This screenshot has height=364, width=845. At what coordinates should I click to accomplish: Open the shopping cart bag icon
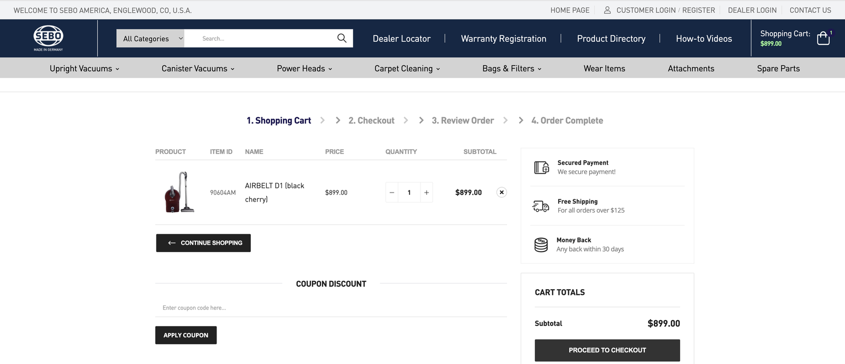tap(823, 38)
